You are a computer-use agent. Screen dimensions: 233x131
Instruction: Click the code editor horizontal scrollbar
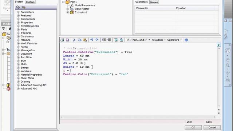(138, 117)
